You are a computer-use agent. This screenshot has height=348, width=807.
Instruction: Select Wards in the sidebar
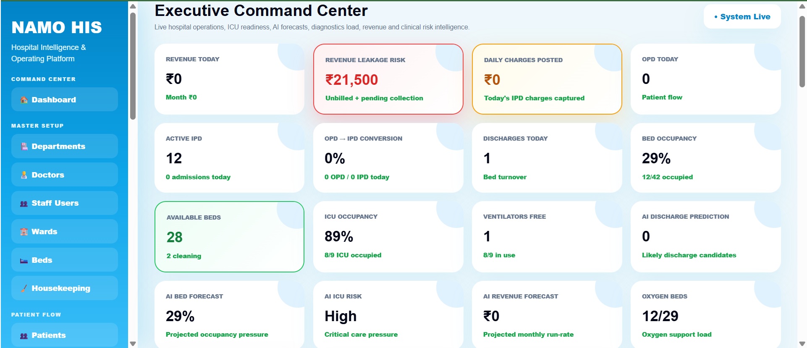click(x=65, y=231)
